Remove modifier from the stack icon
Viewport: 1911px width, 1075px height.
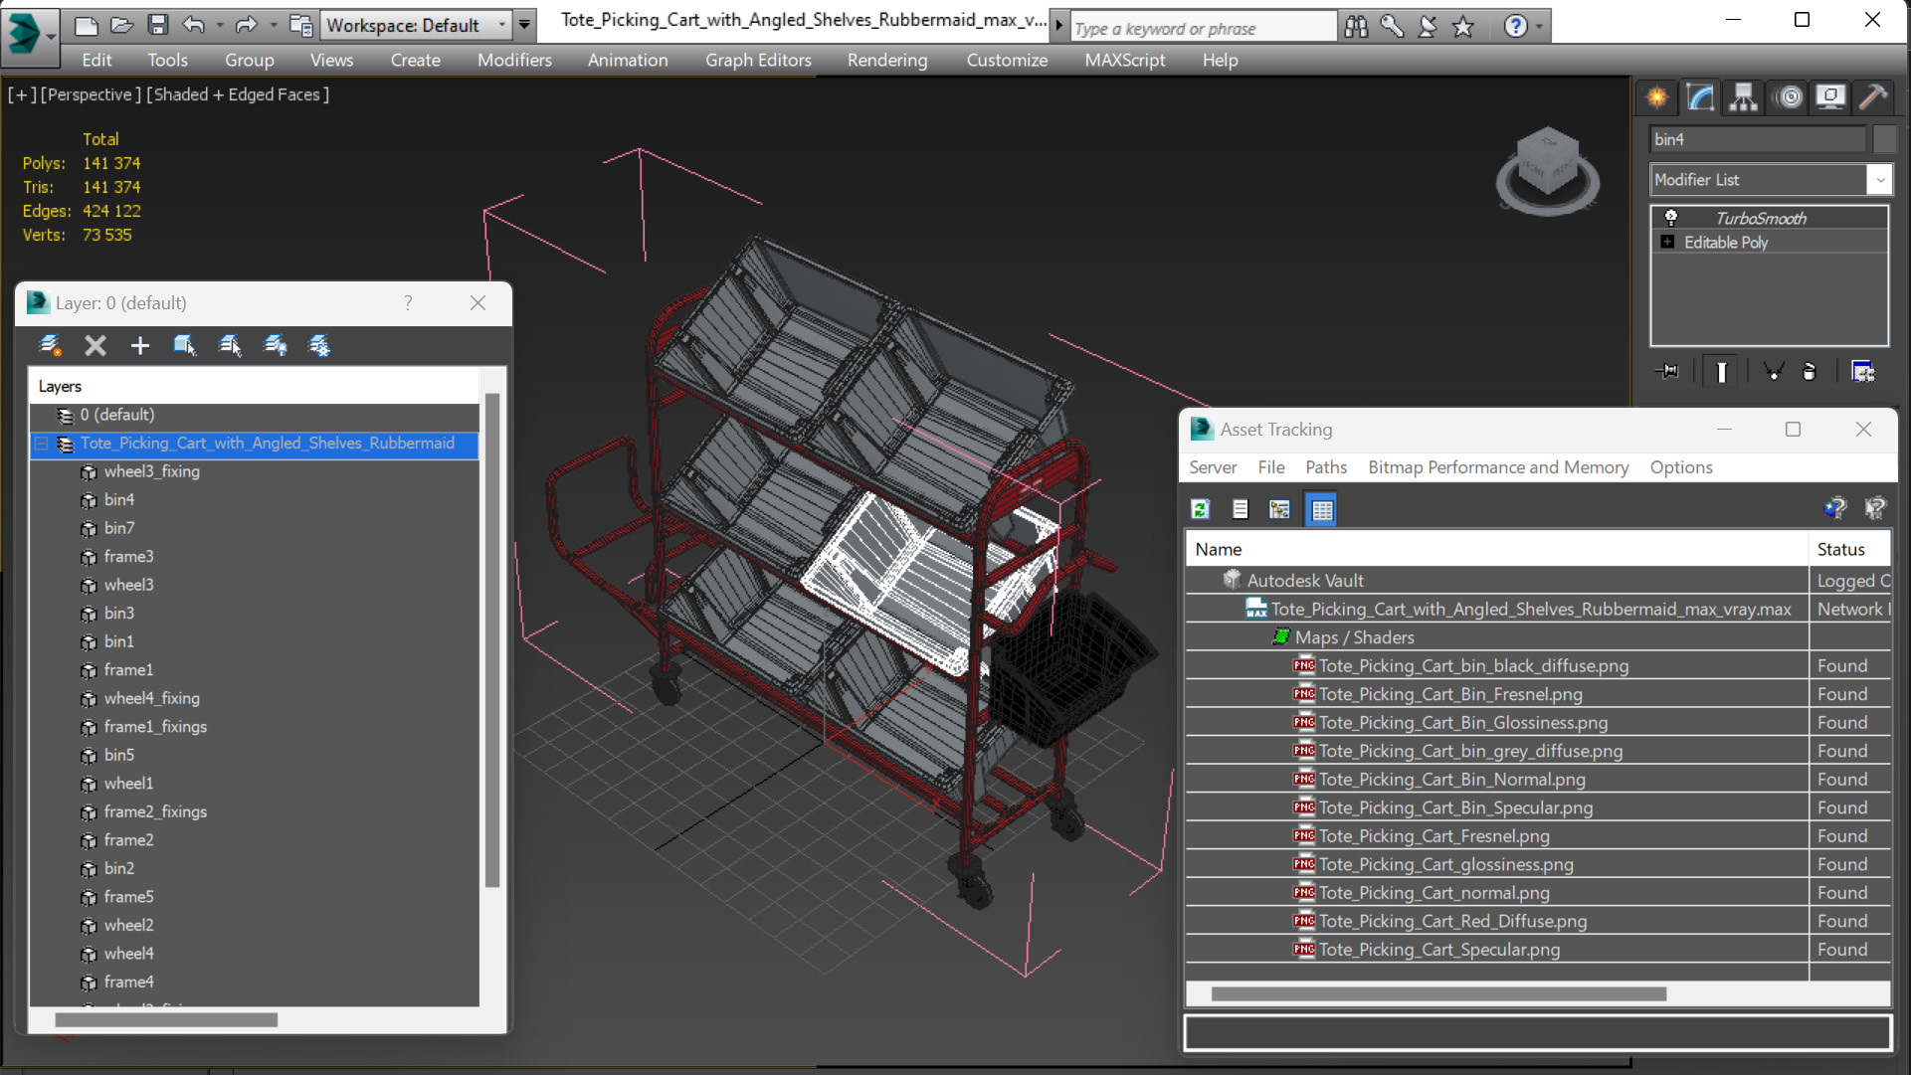(1810, 371)
